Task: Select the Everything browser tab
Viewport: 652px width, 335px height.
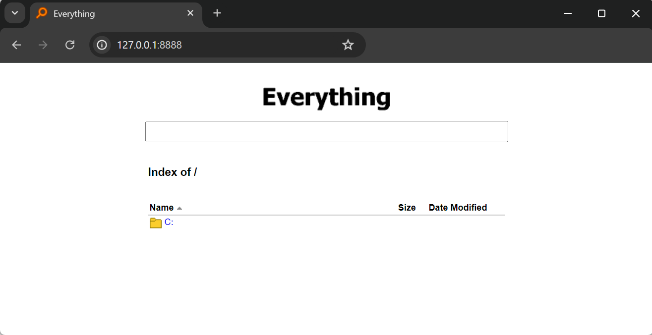Action: coord(116,14)
